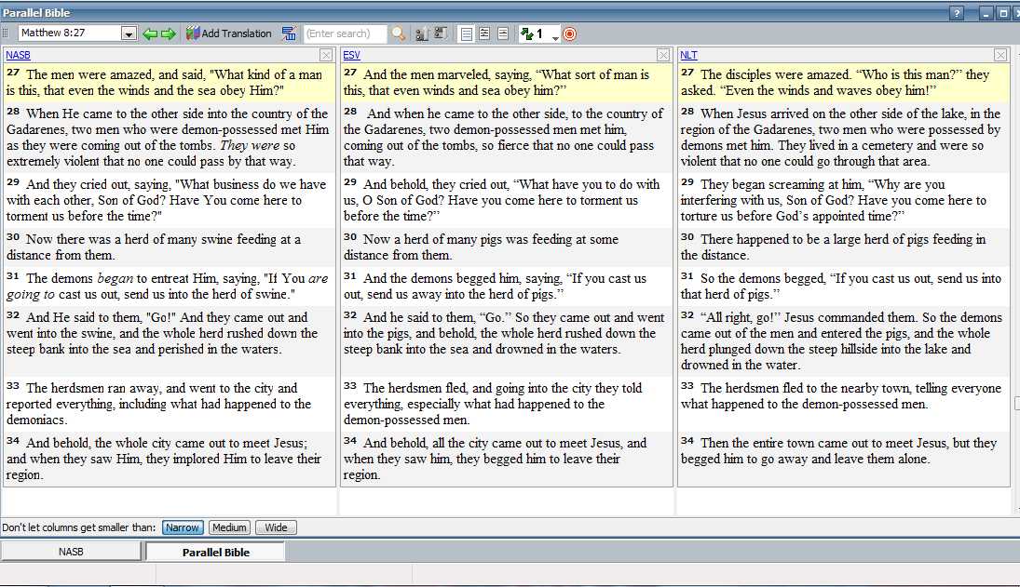Select verse 27 in the ESV column
Screen dimensions: 1020x587
point(506,83)
